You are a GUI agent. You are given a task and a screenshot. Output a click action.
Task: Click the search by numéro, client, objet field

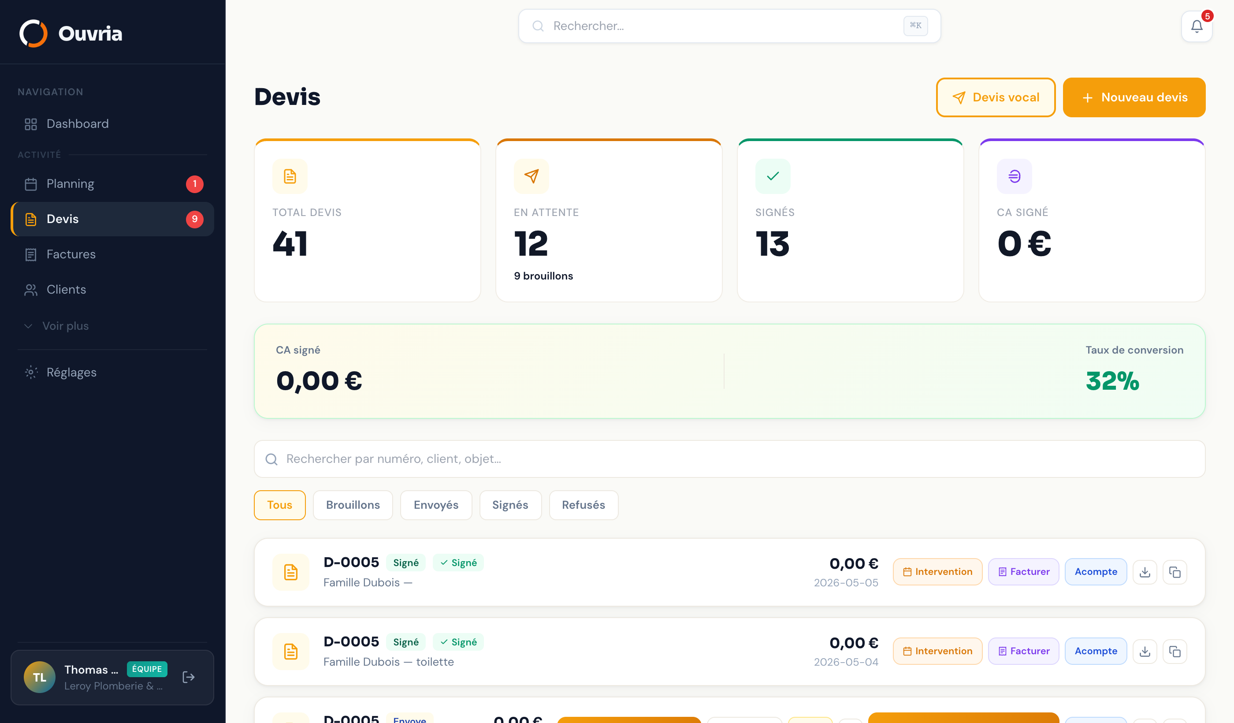tap(730, 459)
